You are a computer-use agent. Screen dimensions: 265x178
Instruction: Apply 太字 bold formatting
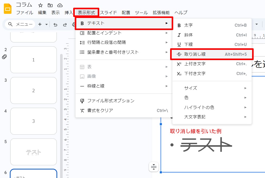click(x=212, y=25)
